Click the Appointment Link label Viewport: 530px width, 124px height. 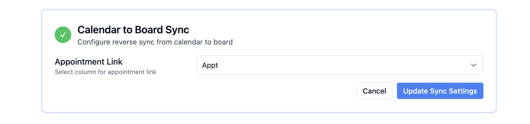pyautogui.click(x=89, y=62)
